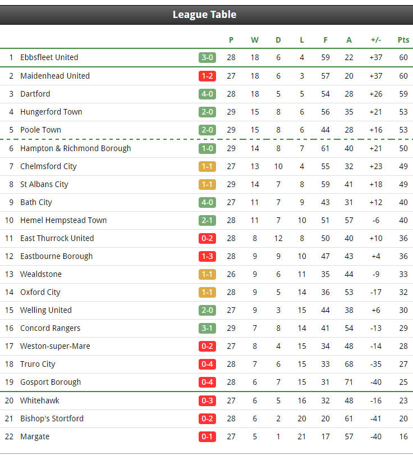Click Maidenhead United's red 1-2 result badge
The width and height of the screenshot is (413, 455).
click(x=207, y=76)
